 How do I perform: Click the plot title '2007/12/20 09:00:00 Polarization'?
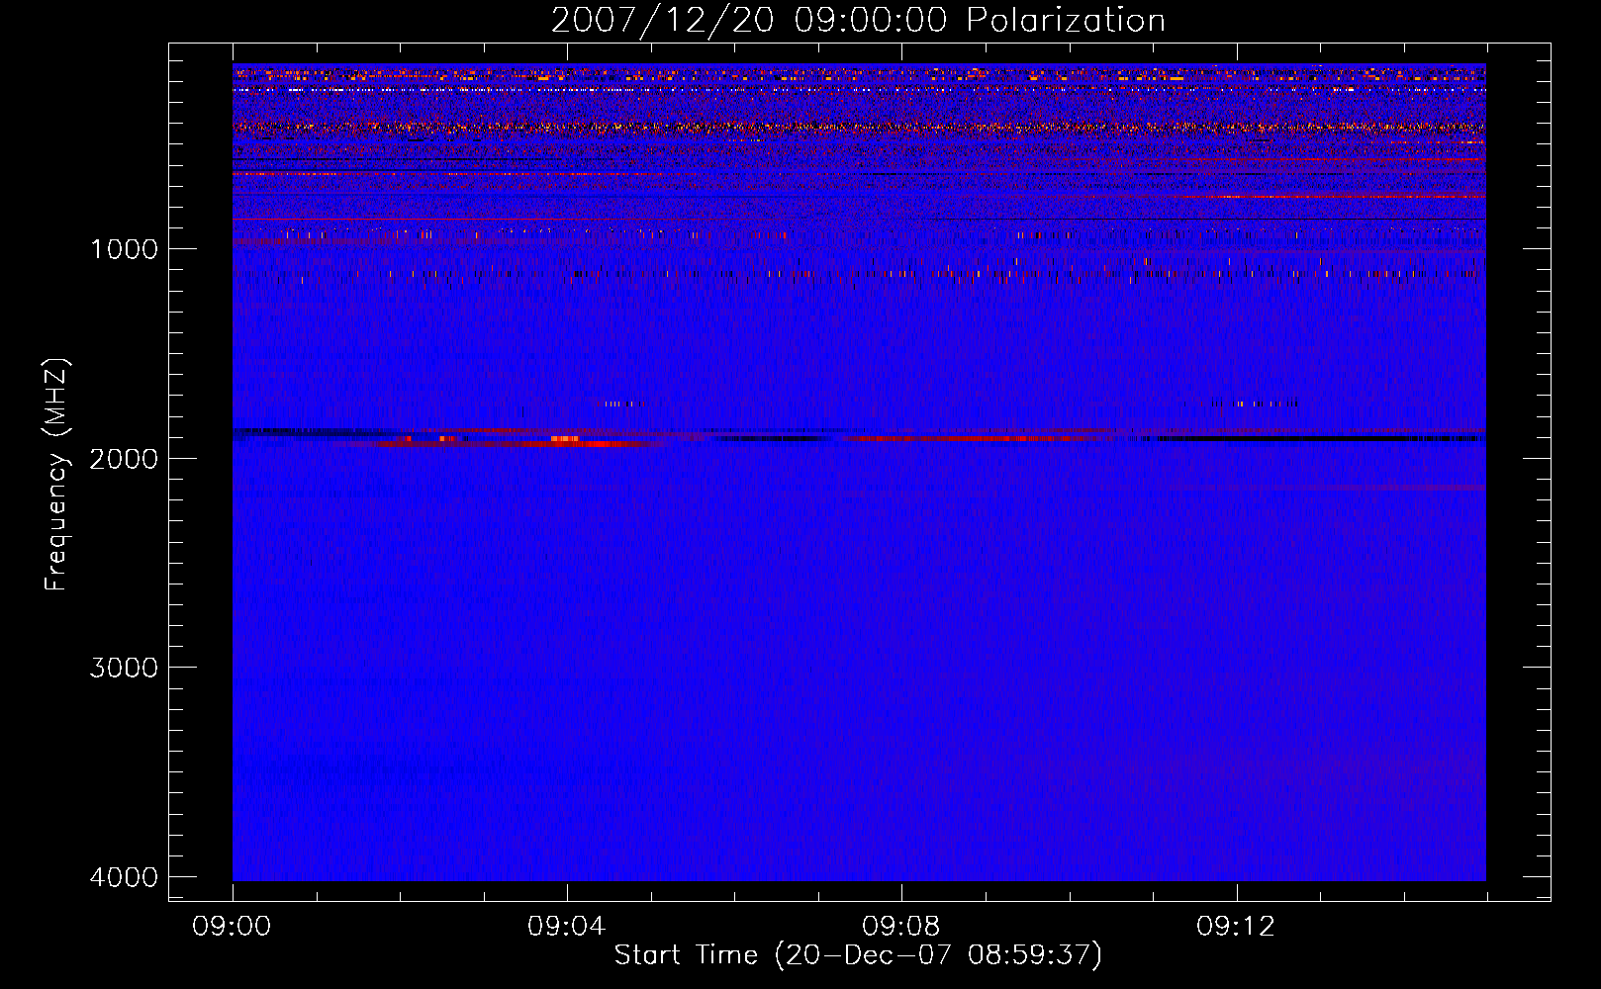tap(858, 20)
